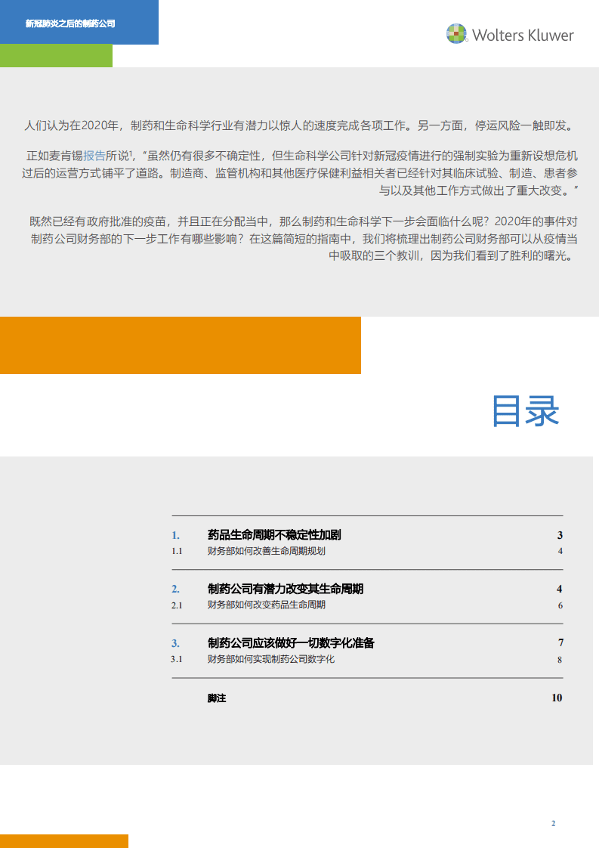This screenshot has width=599, height=848.
Task: Click page number 10 beside 脚注
Action: click(x=557, y=698)
